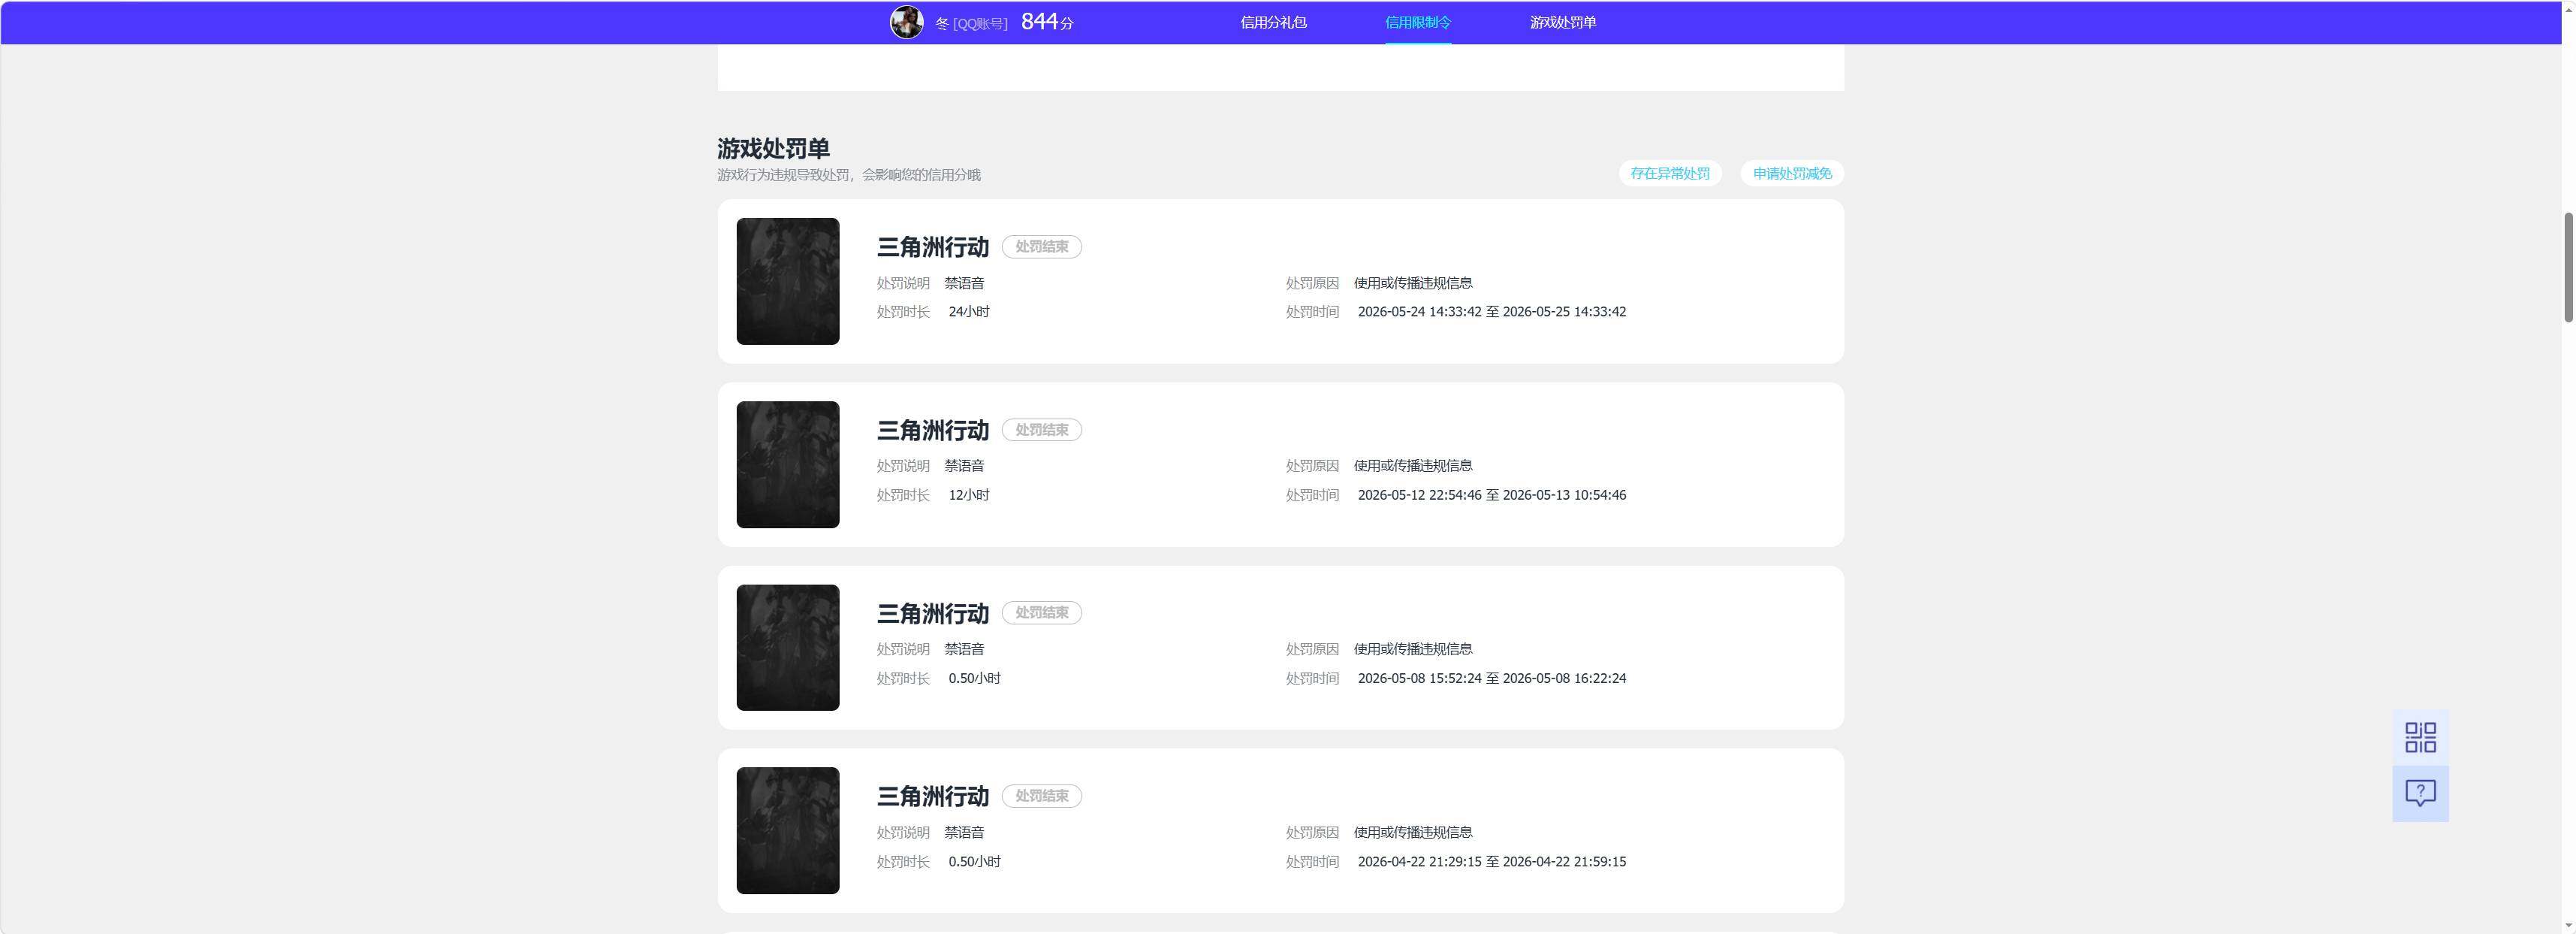The image size is (2576, 934).
Task: Select 0.50小时 duration on the 2026-05-08 card
Action: click(x=974, y=678)
